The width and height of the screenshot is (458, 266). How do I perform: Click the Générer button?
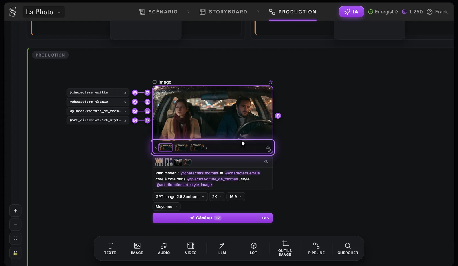[x=206, y=218]
